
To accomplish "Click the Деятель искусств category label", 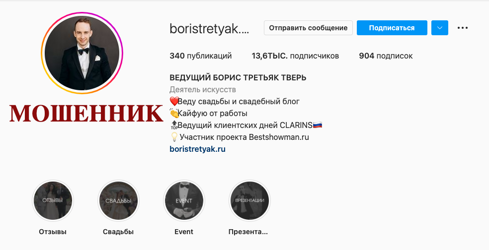I will (x=203, y=90).
